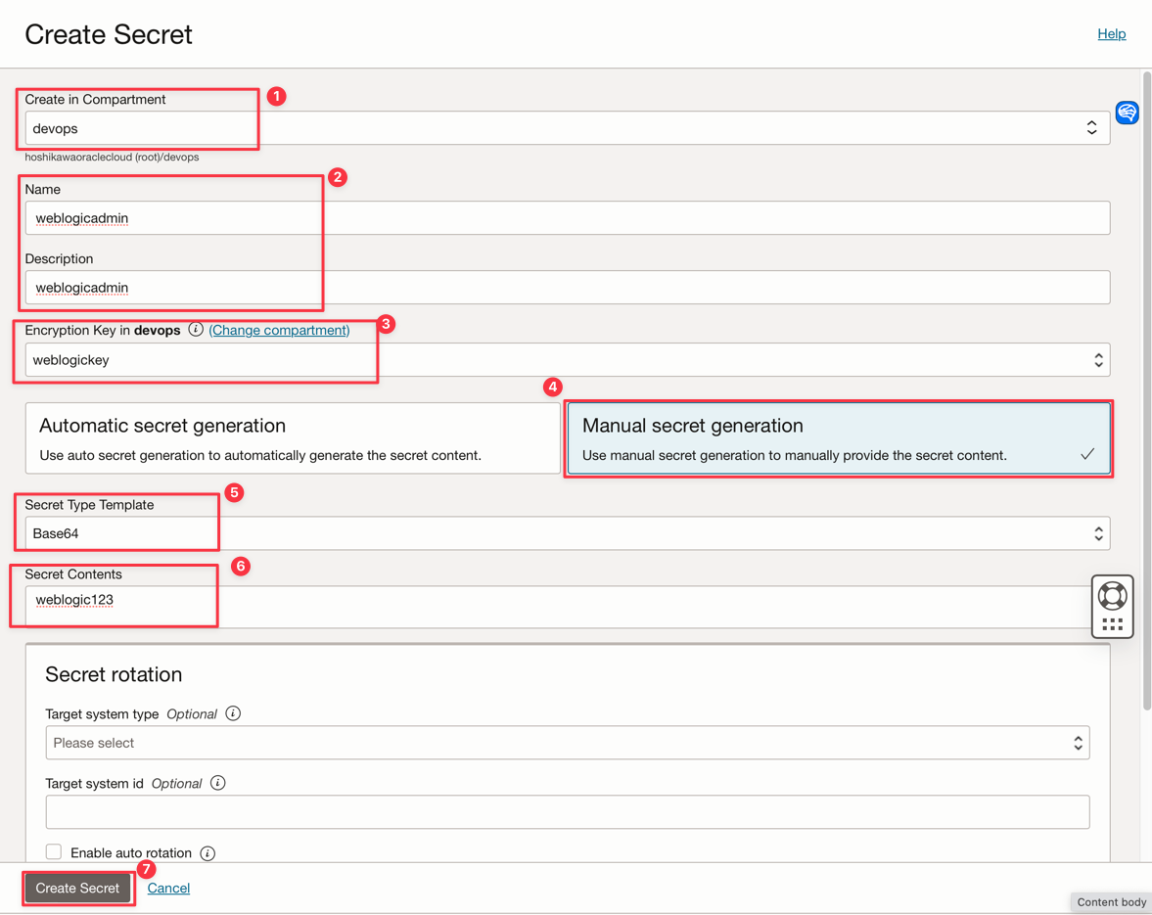The image size is (1152, 915).
Task: Click the Create Secret button
Action: 77,888
